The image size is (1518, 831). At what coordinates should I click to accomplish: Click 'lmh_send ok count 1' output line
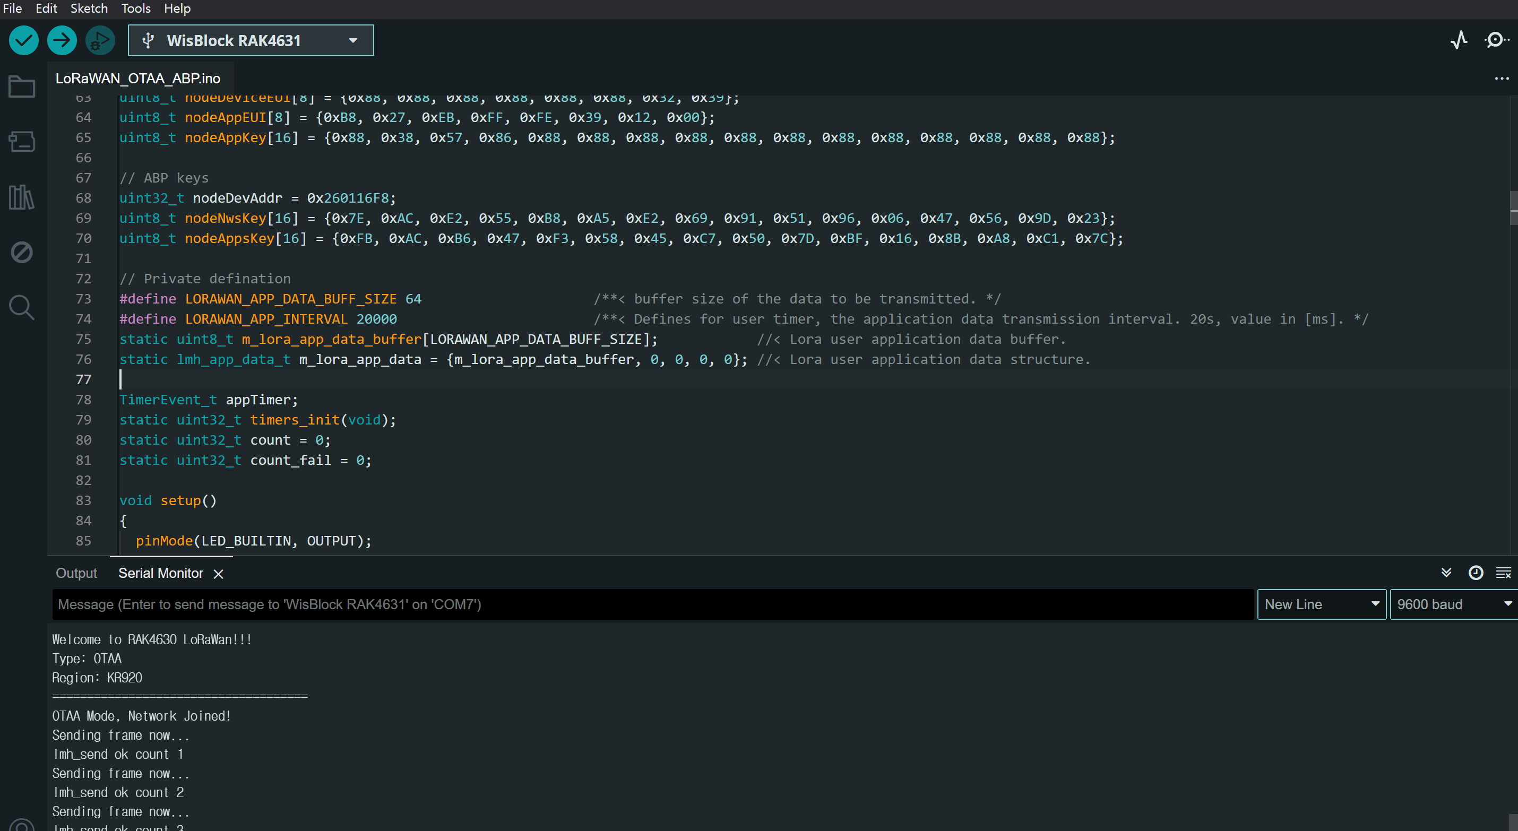pyautogui.click(x=118, y=755)
